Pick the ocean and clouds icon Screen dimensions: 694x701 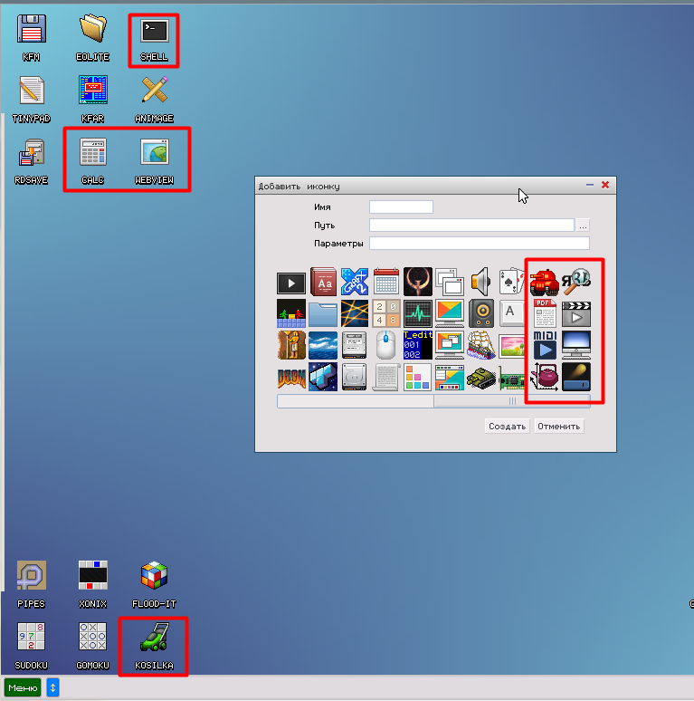[x=323, y=345]
